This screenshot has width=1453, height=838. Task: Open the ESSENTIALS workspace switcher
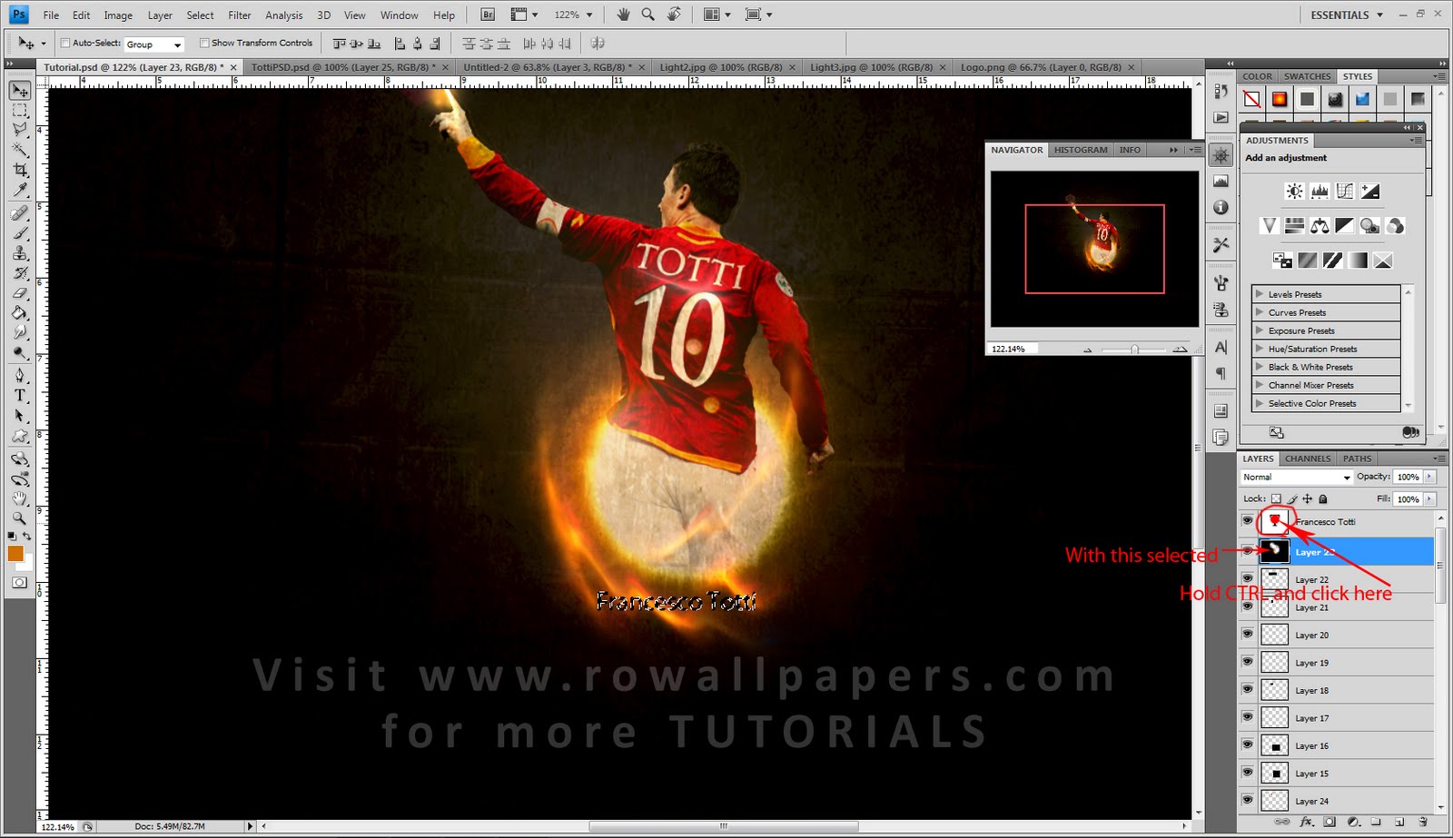[1347, 15]
